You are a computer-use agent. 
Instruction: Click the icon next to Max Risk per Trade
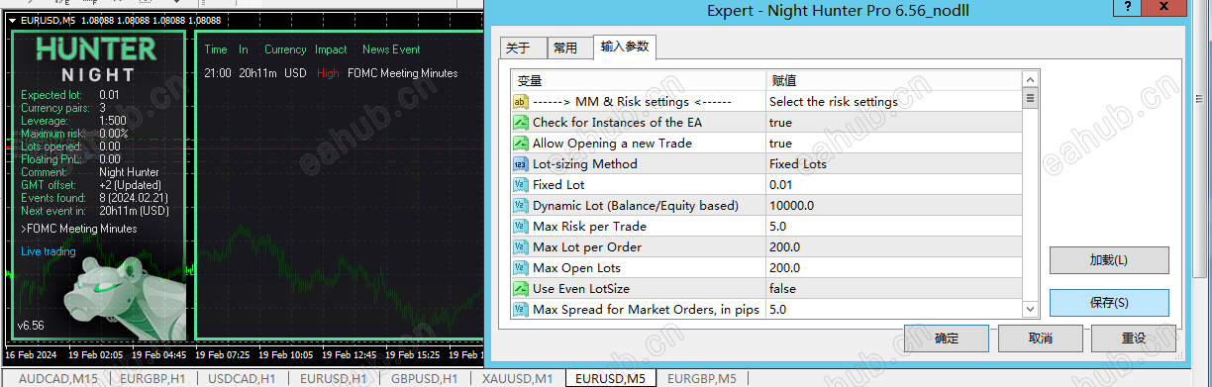[521, 227]
